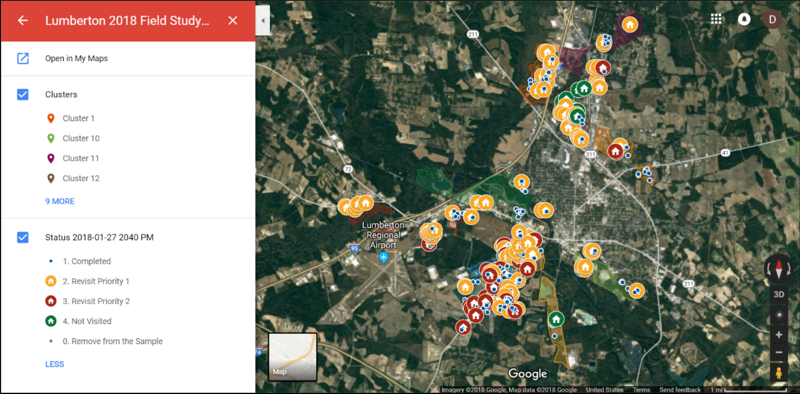Click the back arrow in red header
The width and height of the screenshot is (800, 394).
click(23, 20)
